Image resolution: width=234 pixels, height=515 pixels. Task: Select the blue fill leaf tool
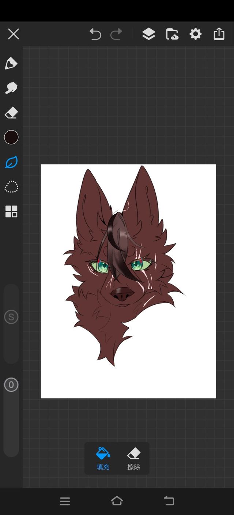pyautogui.click(x=11, y=162)
